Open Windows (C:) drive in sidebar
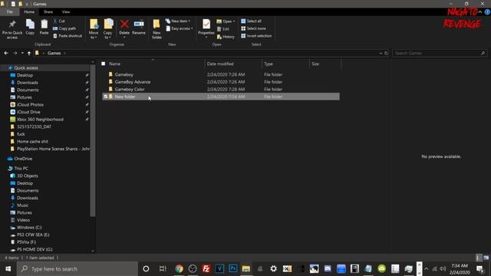 coord(29,228)
